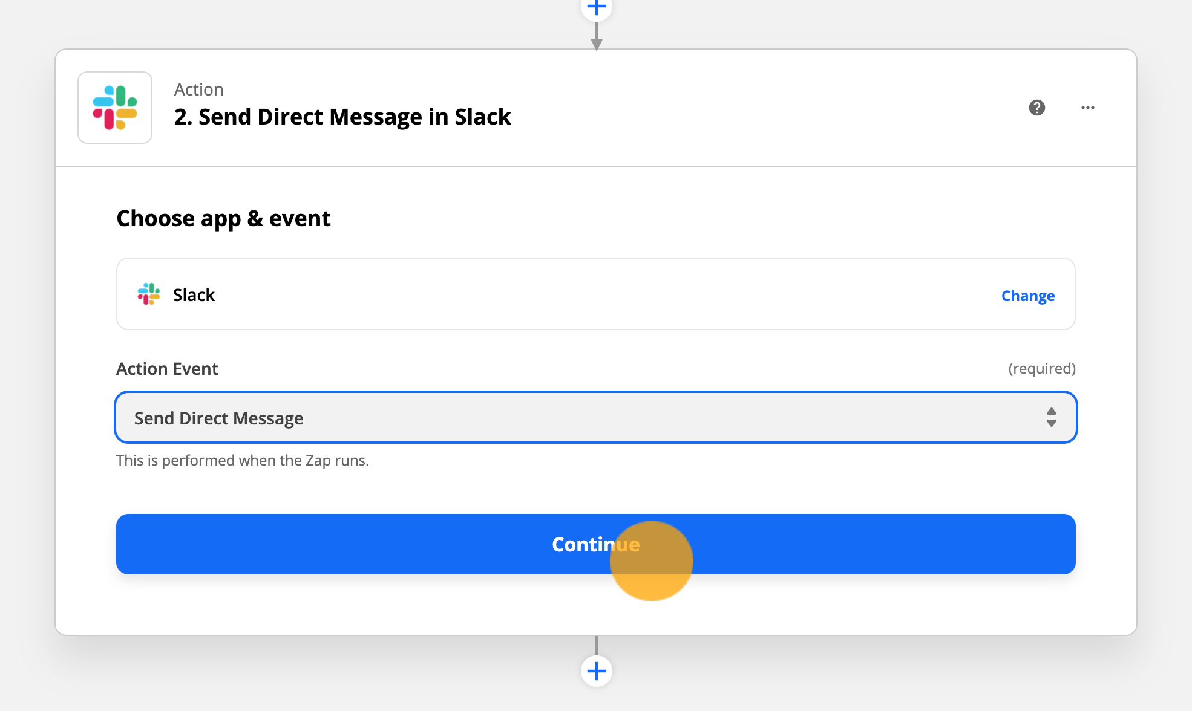
Task: Click the blue Continue button
Action: pos(596,544)
